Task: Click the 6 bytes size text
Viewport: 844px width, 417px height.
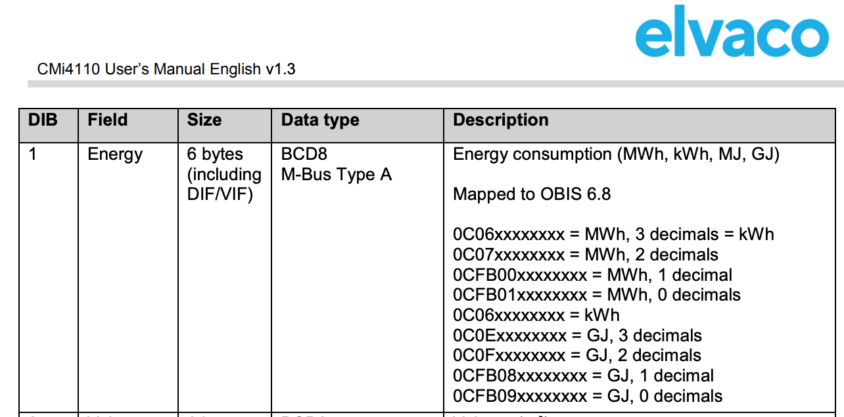Action: [x=215, y=155]
